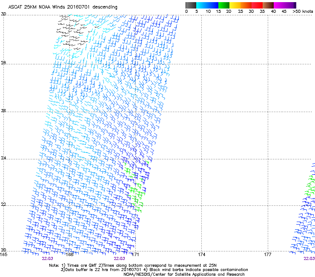This screenshot has width=315, height=277.
Task: Pick the yellow 20-25 knot legend color
Action: click(235, 5)
